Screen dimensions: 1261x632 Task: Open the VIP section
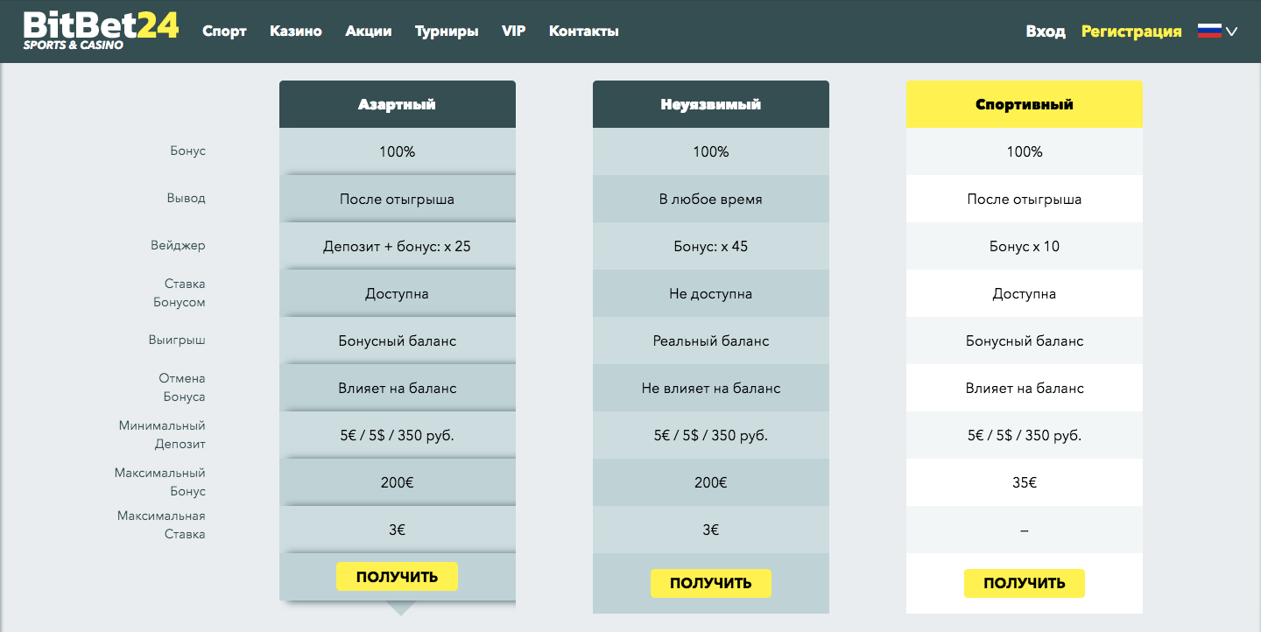point(514,32)
